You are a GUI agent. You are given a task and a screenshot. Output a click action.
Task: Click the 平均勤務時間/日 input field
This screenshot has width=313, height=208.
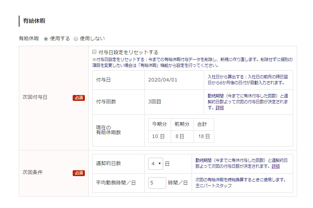[x=157, y=183]
